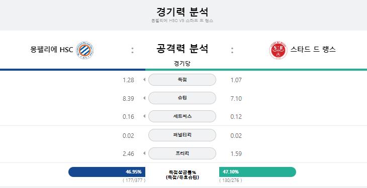Image resolution: width=367 pixels, height=188 pixels.
Task: Select the 슈팅 stat pill button
Action: point(182,98)
